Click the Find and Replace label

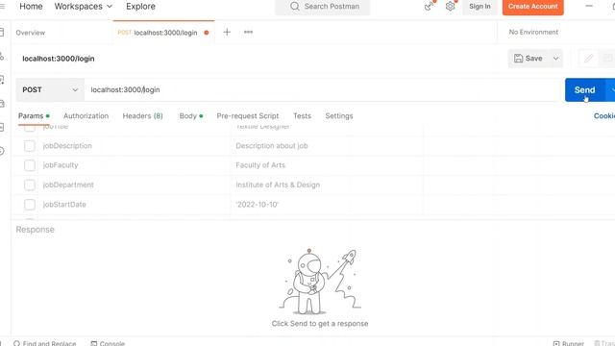(49, 343)
